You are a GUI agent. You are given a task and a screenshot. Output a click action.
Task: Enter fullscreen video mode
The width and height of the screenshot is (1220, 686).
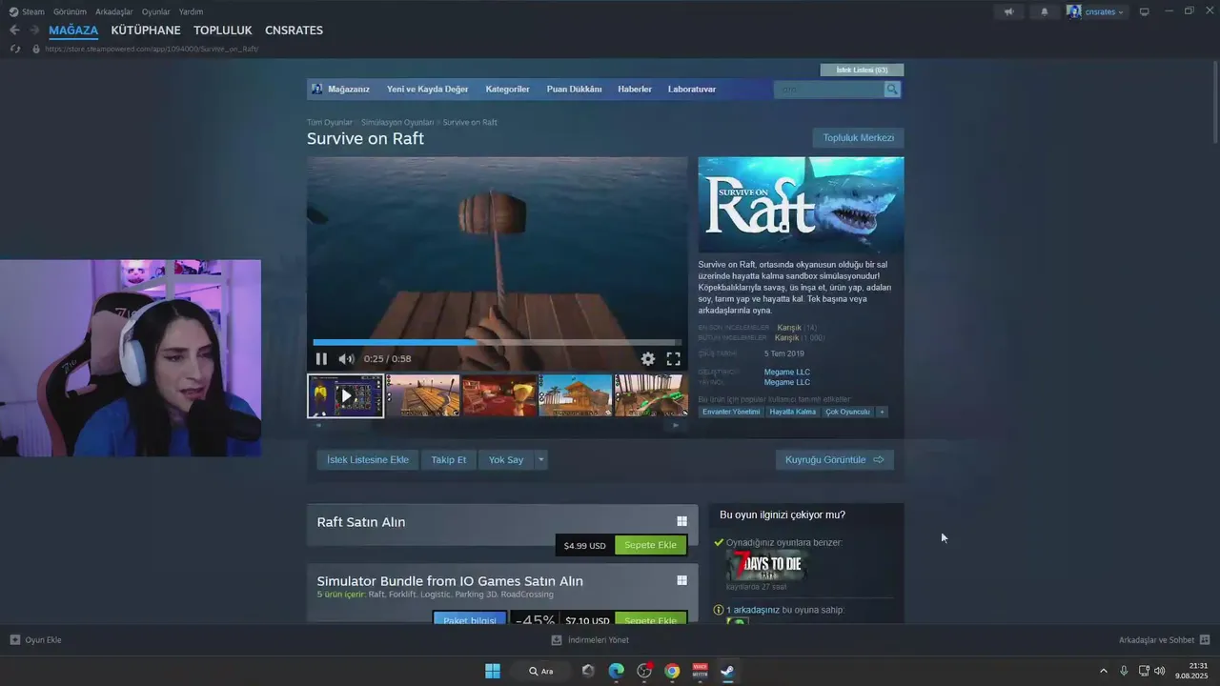tap(673, 359)
